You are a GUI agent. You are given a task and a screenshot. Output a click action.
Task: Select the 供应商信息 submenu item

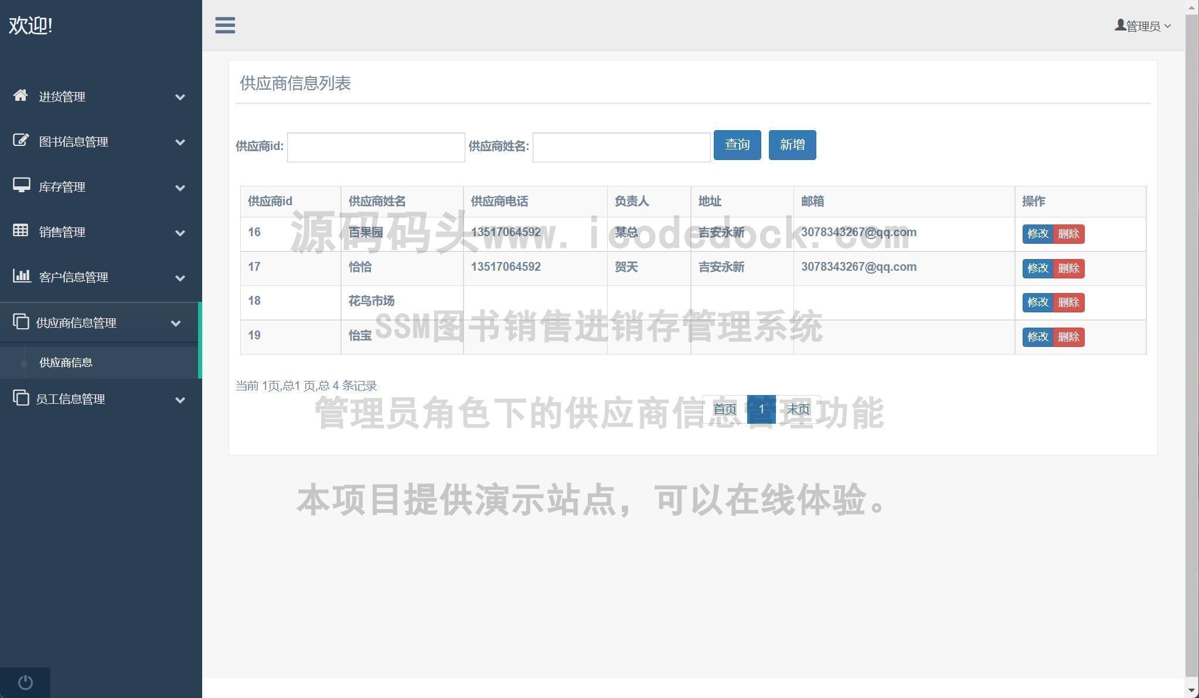[x=66, y=363]
